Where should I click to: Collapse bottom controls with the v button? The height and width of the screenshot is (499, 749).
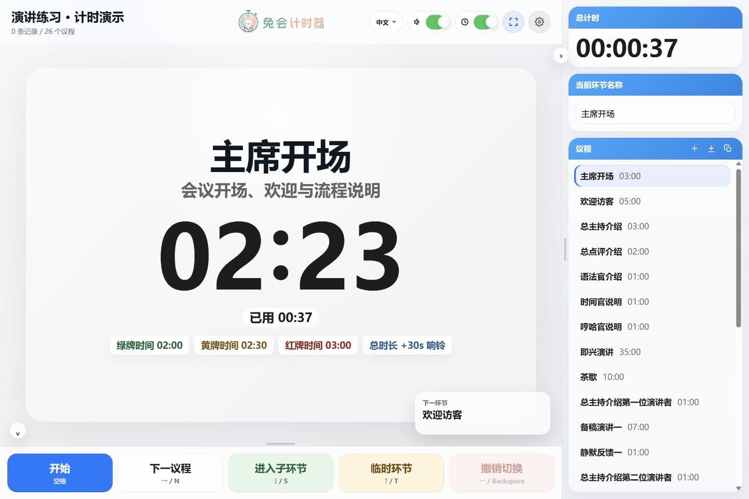coord(18,432)
